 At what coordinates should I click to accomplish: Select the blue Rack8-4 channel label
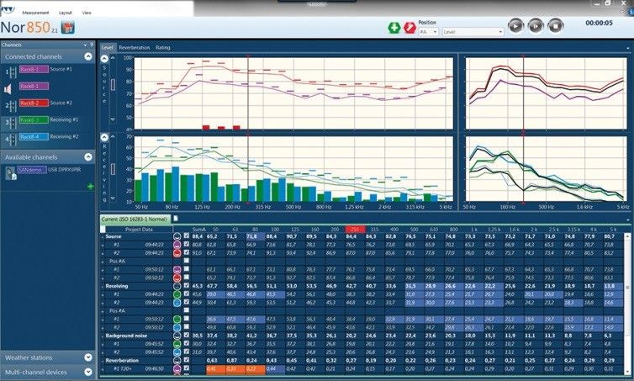[x=30, y=136]
